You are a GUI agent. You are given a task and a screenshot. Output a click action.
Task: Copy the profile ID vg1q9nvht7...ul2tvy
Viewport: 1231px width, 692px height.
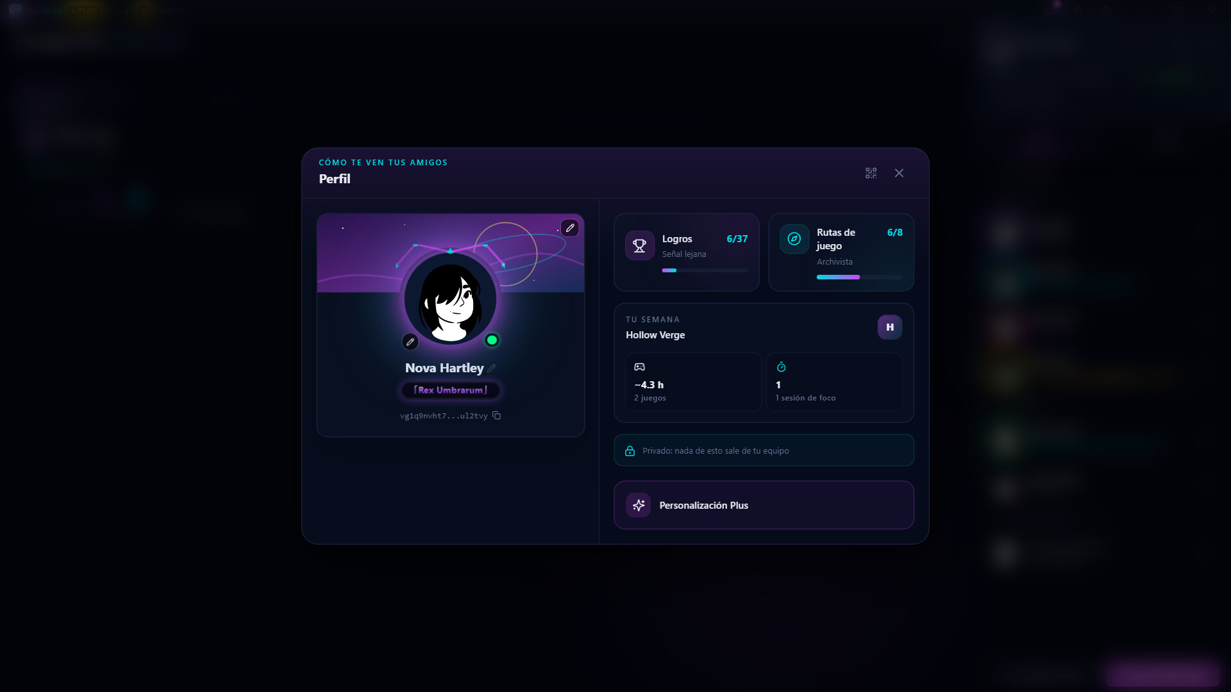tap(496, 416)
